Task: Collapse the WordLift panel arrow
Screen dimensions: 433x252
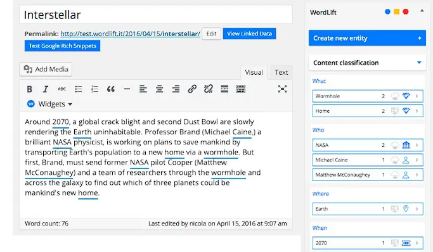Action: 422,11
